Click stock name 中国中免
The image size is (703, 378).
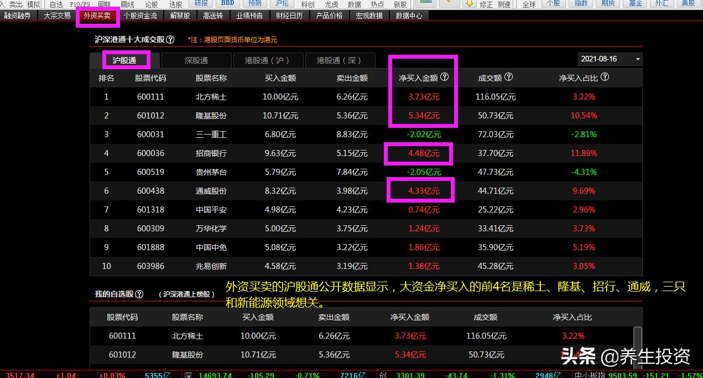point(211,247)
